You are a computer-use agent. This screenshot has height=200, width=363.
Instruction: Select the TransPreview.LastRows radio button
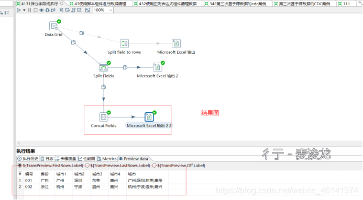point(87,166)
